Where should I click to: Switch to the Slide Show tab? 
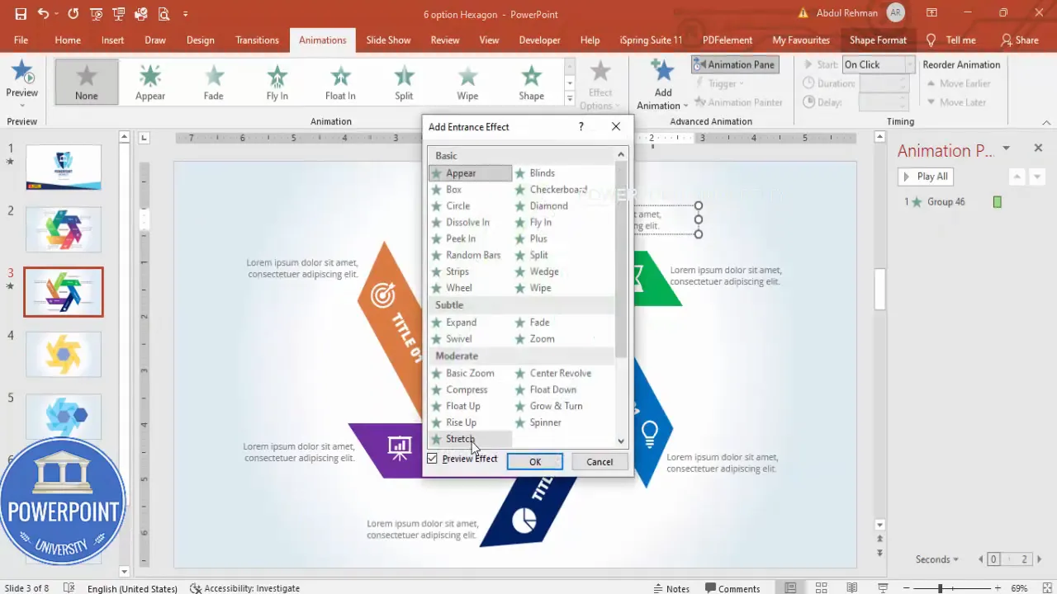point(388,40)
